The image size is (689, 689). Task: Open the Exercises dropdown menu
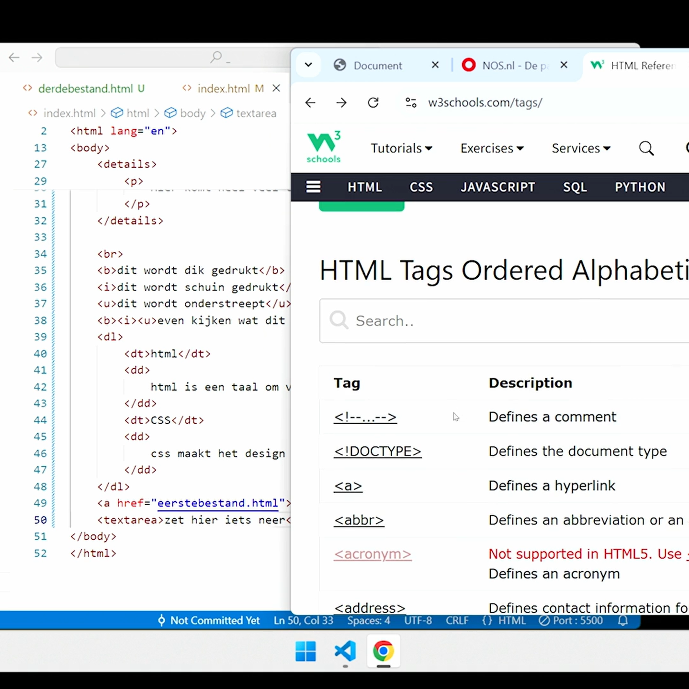tap(492, 148)
